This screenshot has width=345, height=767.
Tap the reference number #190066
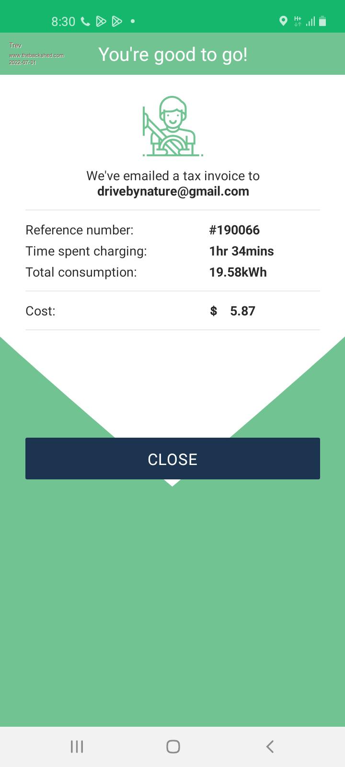tap(234, 230)
